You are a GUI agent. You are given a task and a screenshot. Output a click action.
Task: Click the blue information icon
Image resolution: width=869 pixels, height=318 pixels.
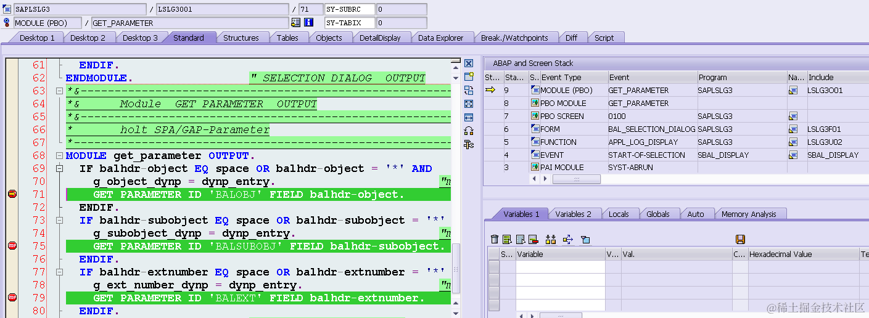tap(309, 23)
